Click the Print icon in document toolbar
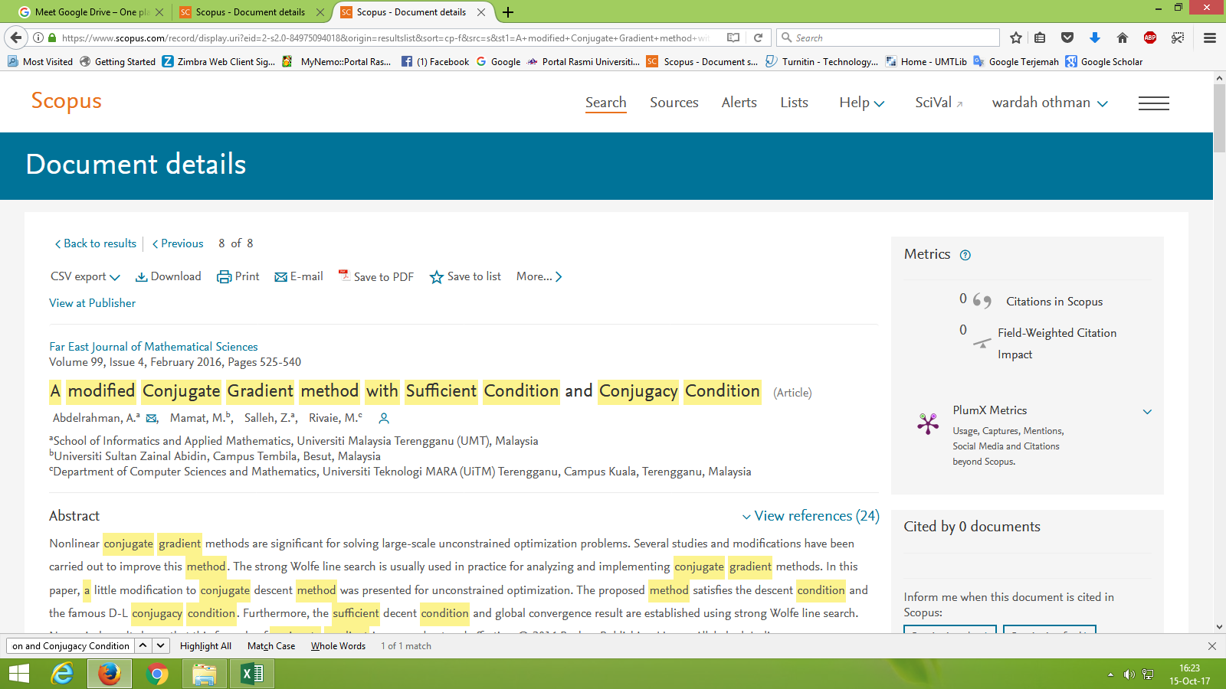This screenshot has height=689, width=1226. [x=224, y=277]
